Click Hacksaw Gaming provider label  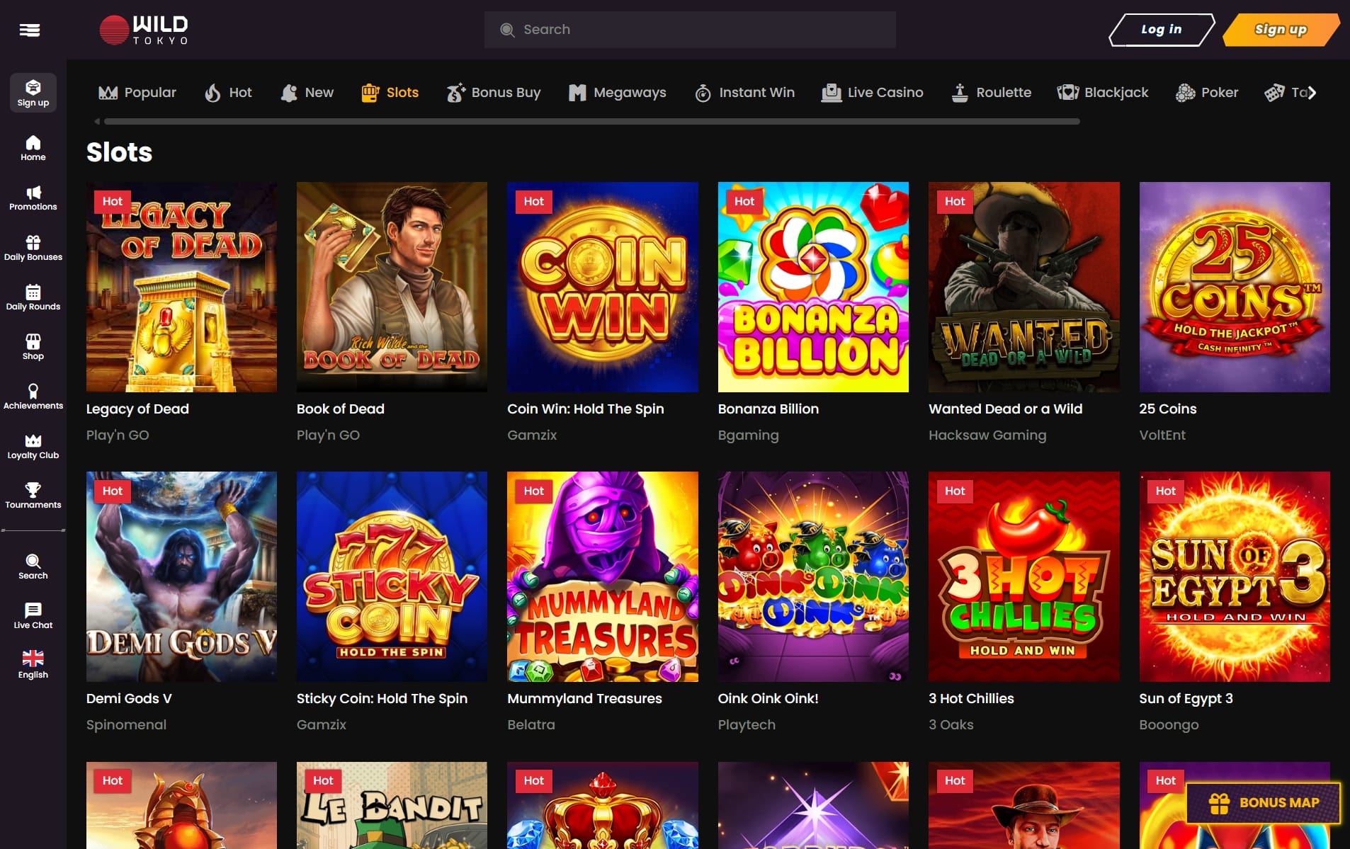click(x=987, y=435)
